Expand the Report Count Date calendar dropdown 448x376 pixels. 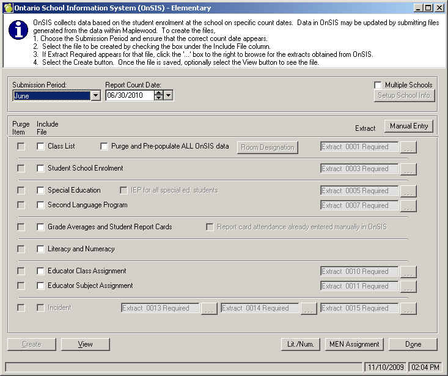169,95
